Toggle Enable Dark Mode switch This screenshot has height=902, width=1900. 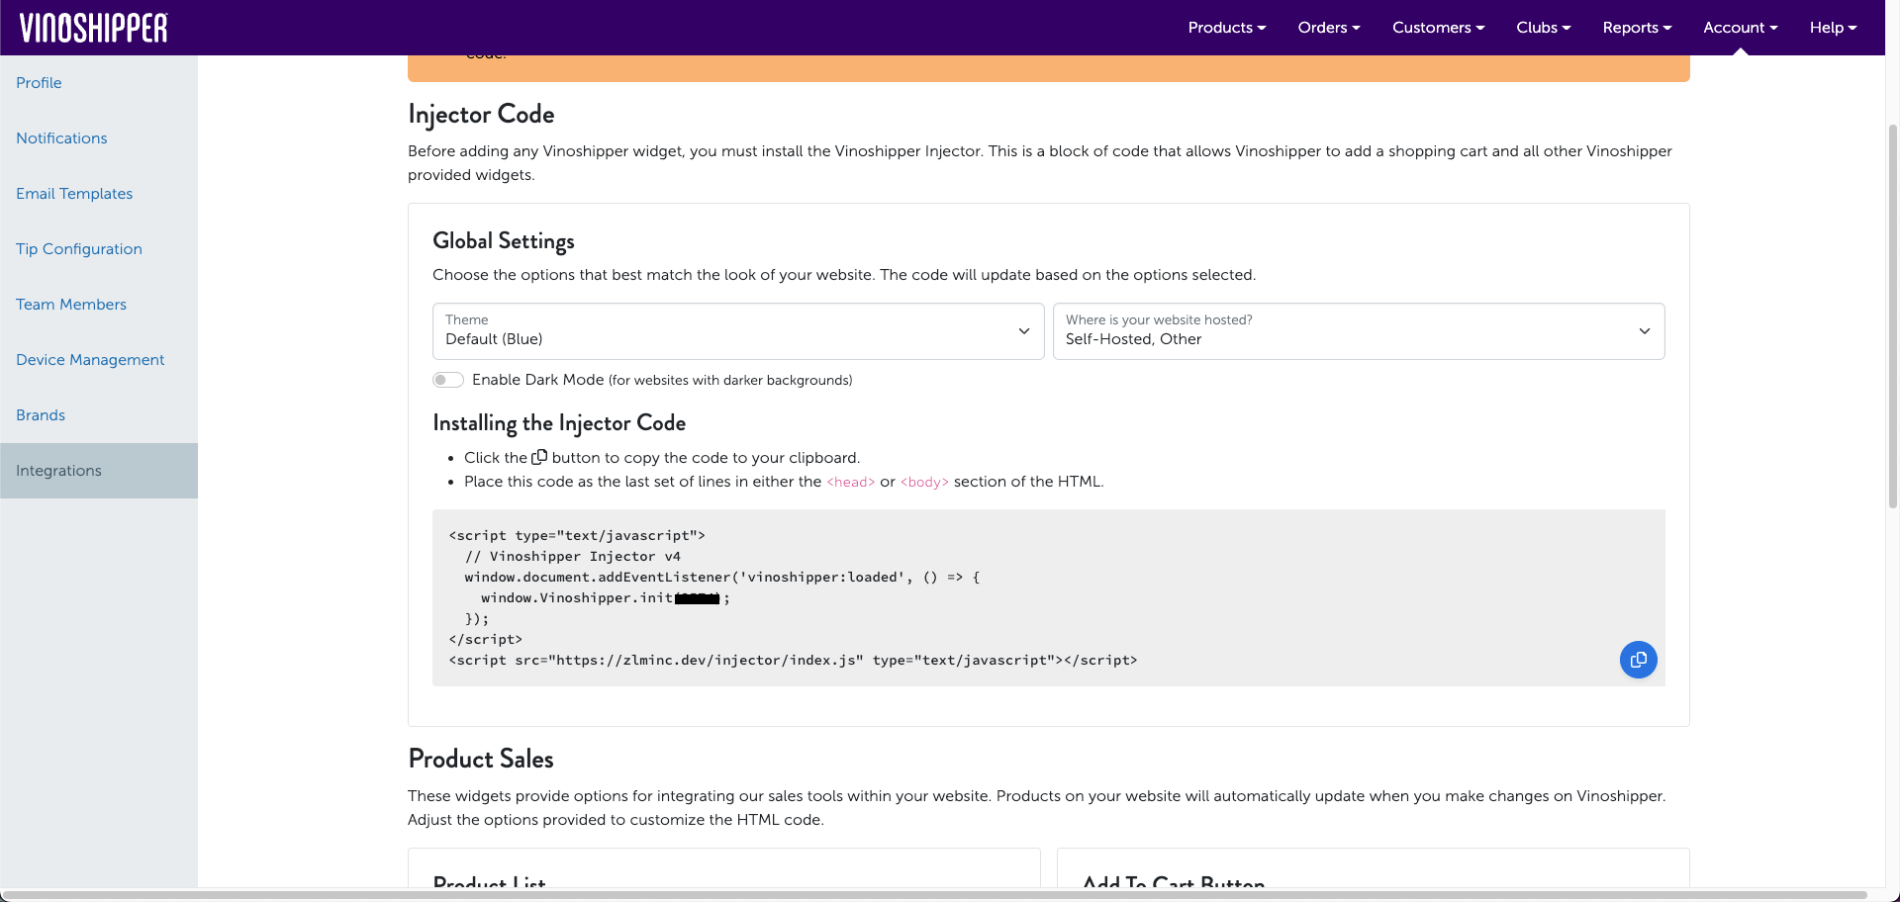[x=448, y=380]
